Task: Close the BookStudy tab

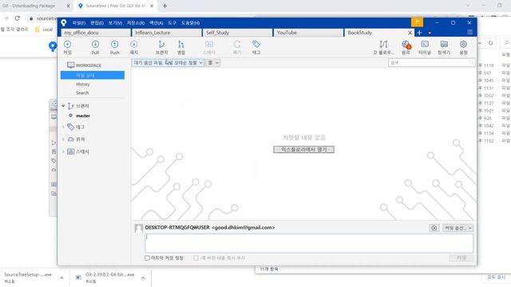Action: point(410,33)
